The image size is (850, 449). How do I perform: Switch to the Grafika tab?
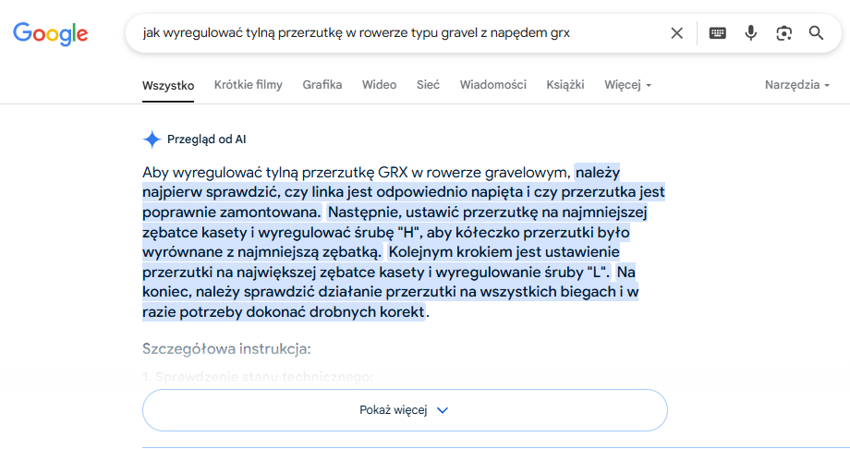[322, 85]
